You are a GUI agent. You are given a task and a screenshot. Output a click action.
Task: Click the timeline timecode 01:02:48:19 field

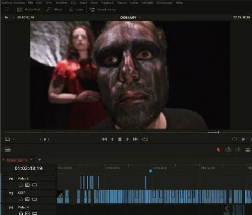point(28,168)
